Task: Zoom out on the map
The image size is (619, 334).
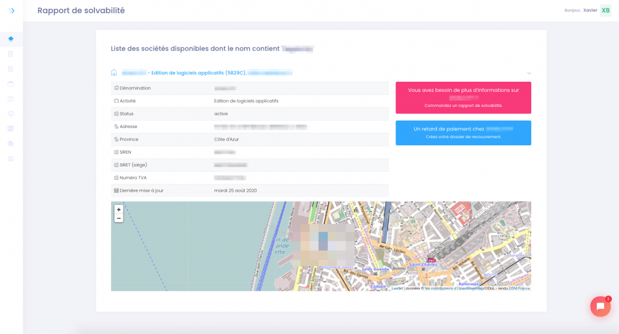Action: 118,219
